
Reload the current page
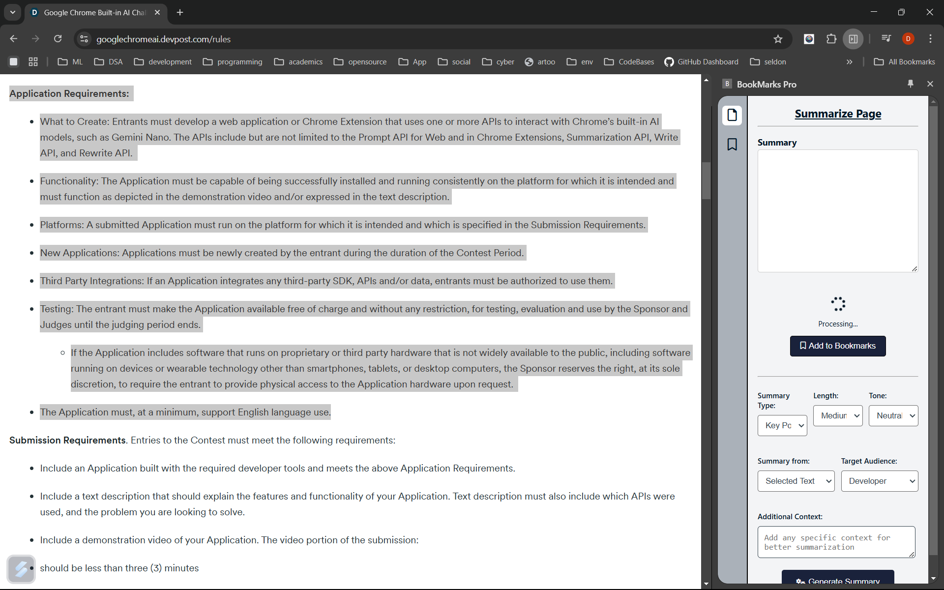(58, 39)
